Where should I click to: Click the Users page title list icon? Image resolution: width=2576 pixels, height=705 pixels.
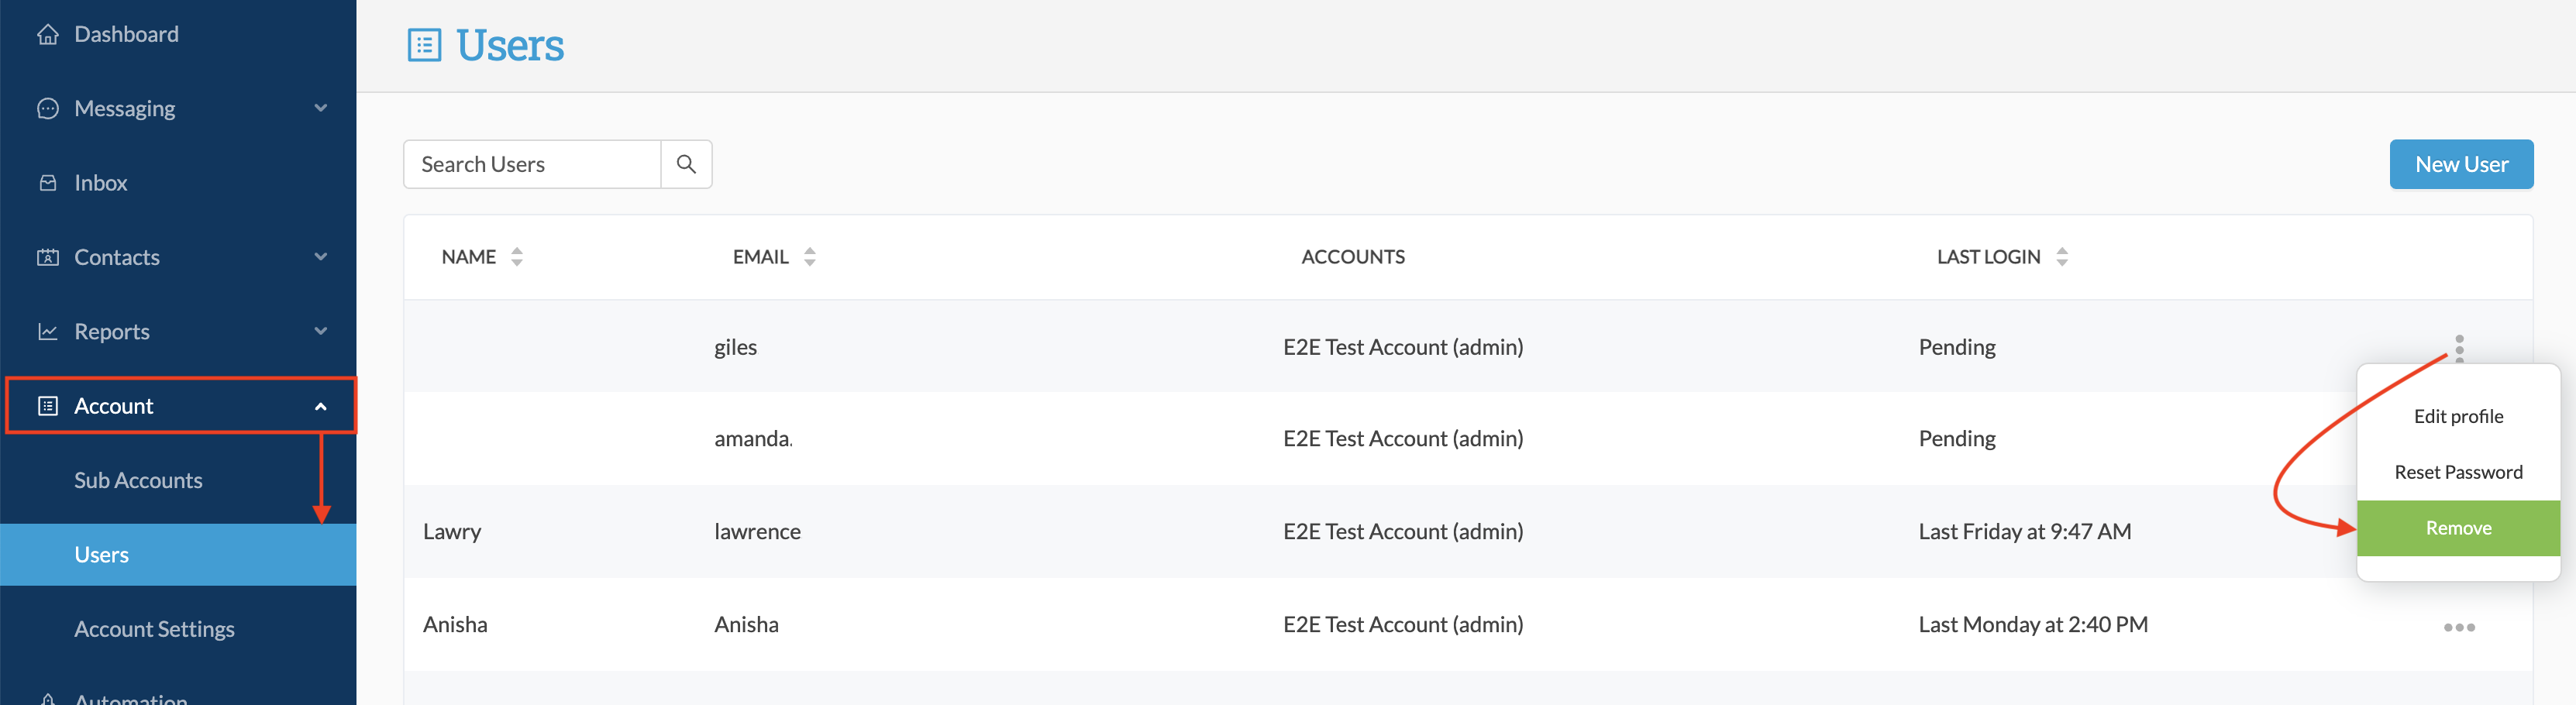tap(424, 46)
